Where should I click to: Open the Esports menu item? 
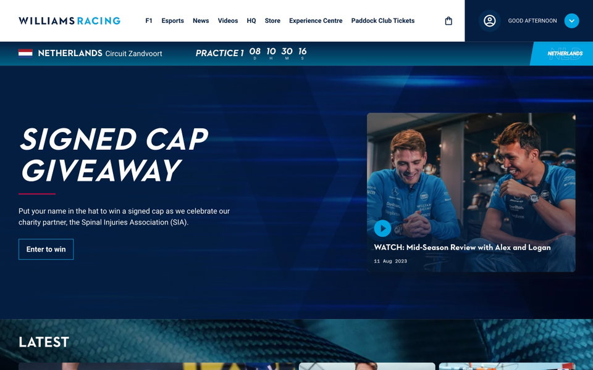[172, 21]
